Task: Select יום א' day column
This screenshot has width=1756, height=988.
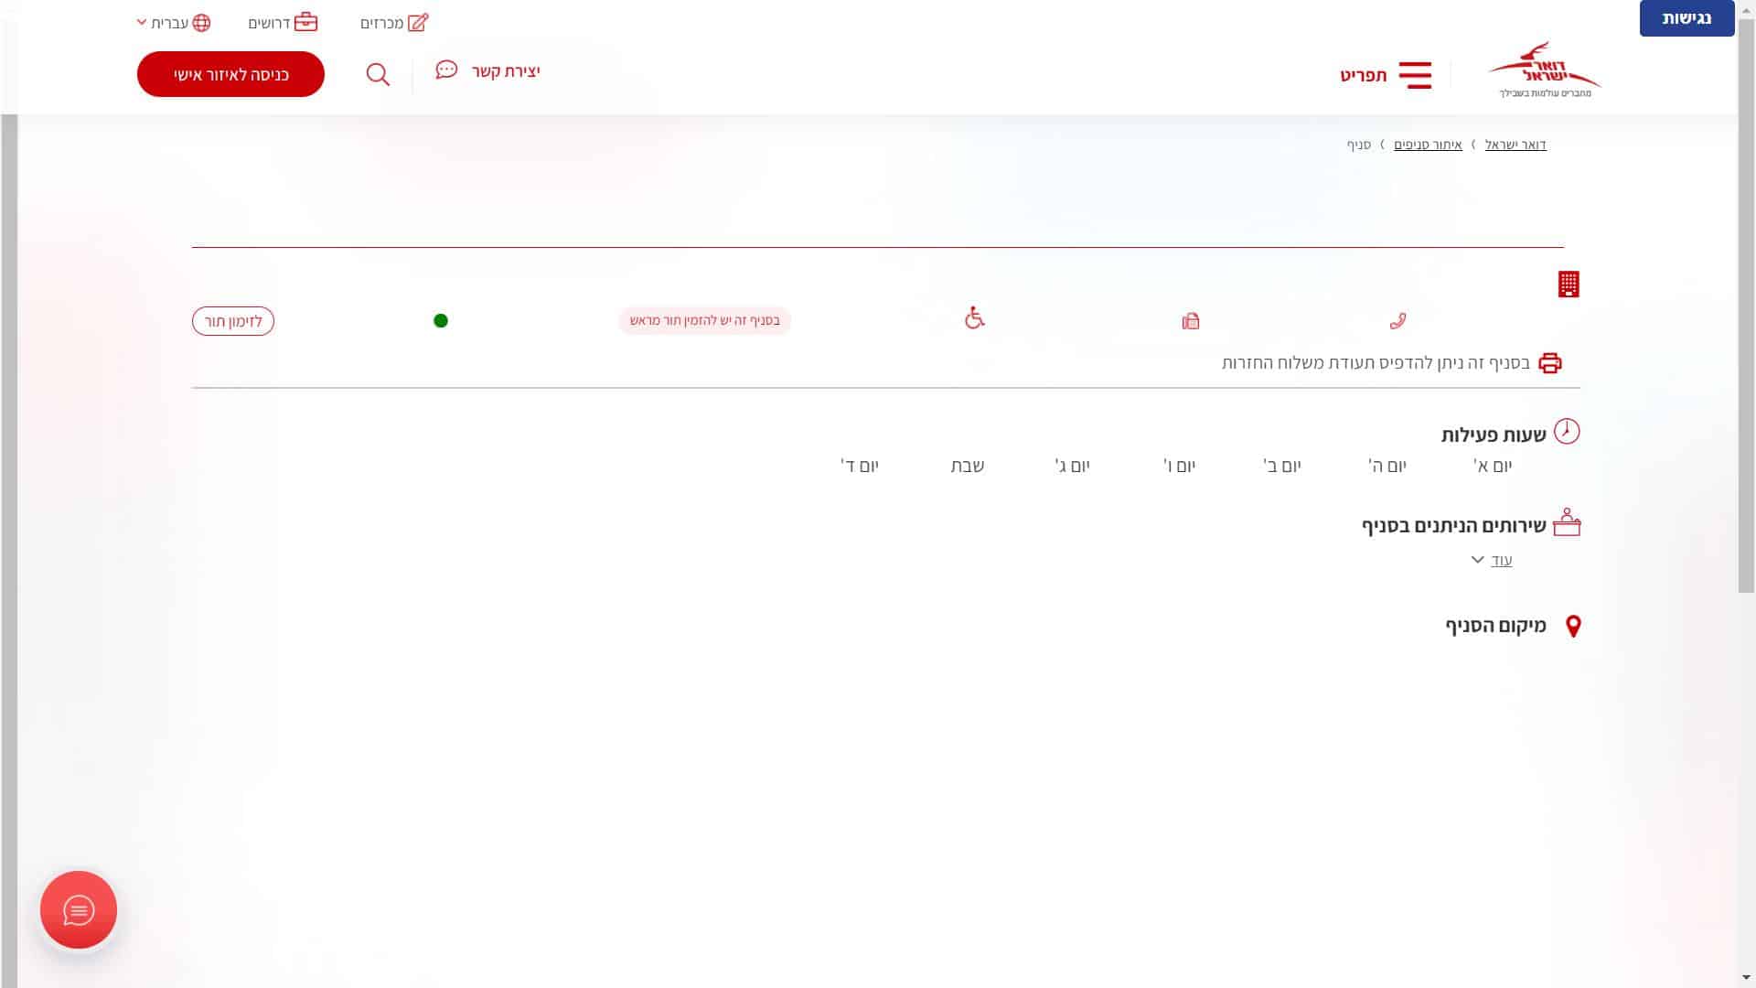Action: click(x=1493, y=466)
